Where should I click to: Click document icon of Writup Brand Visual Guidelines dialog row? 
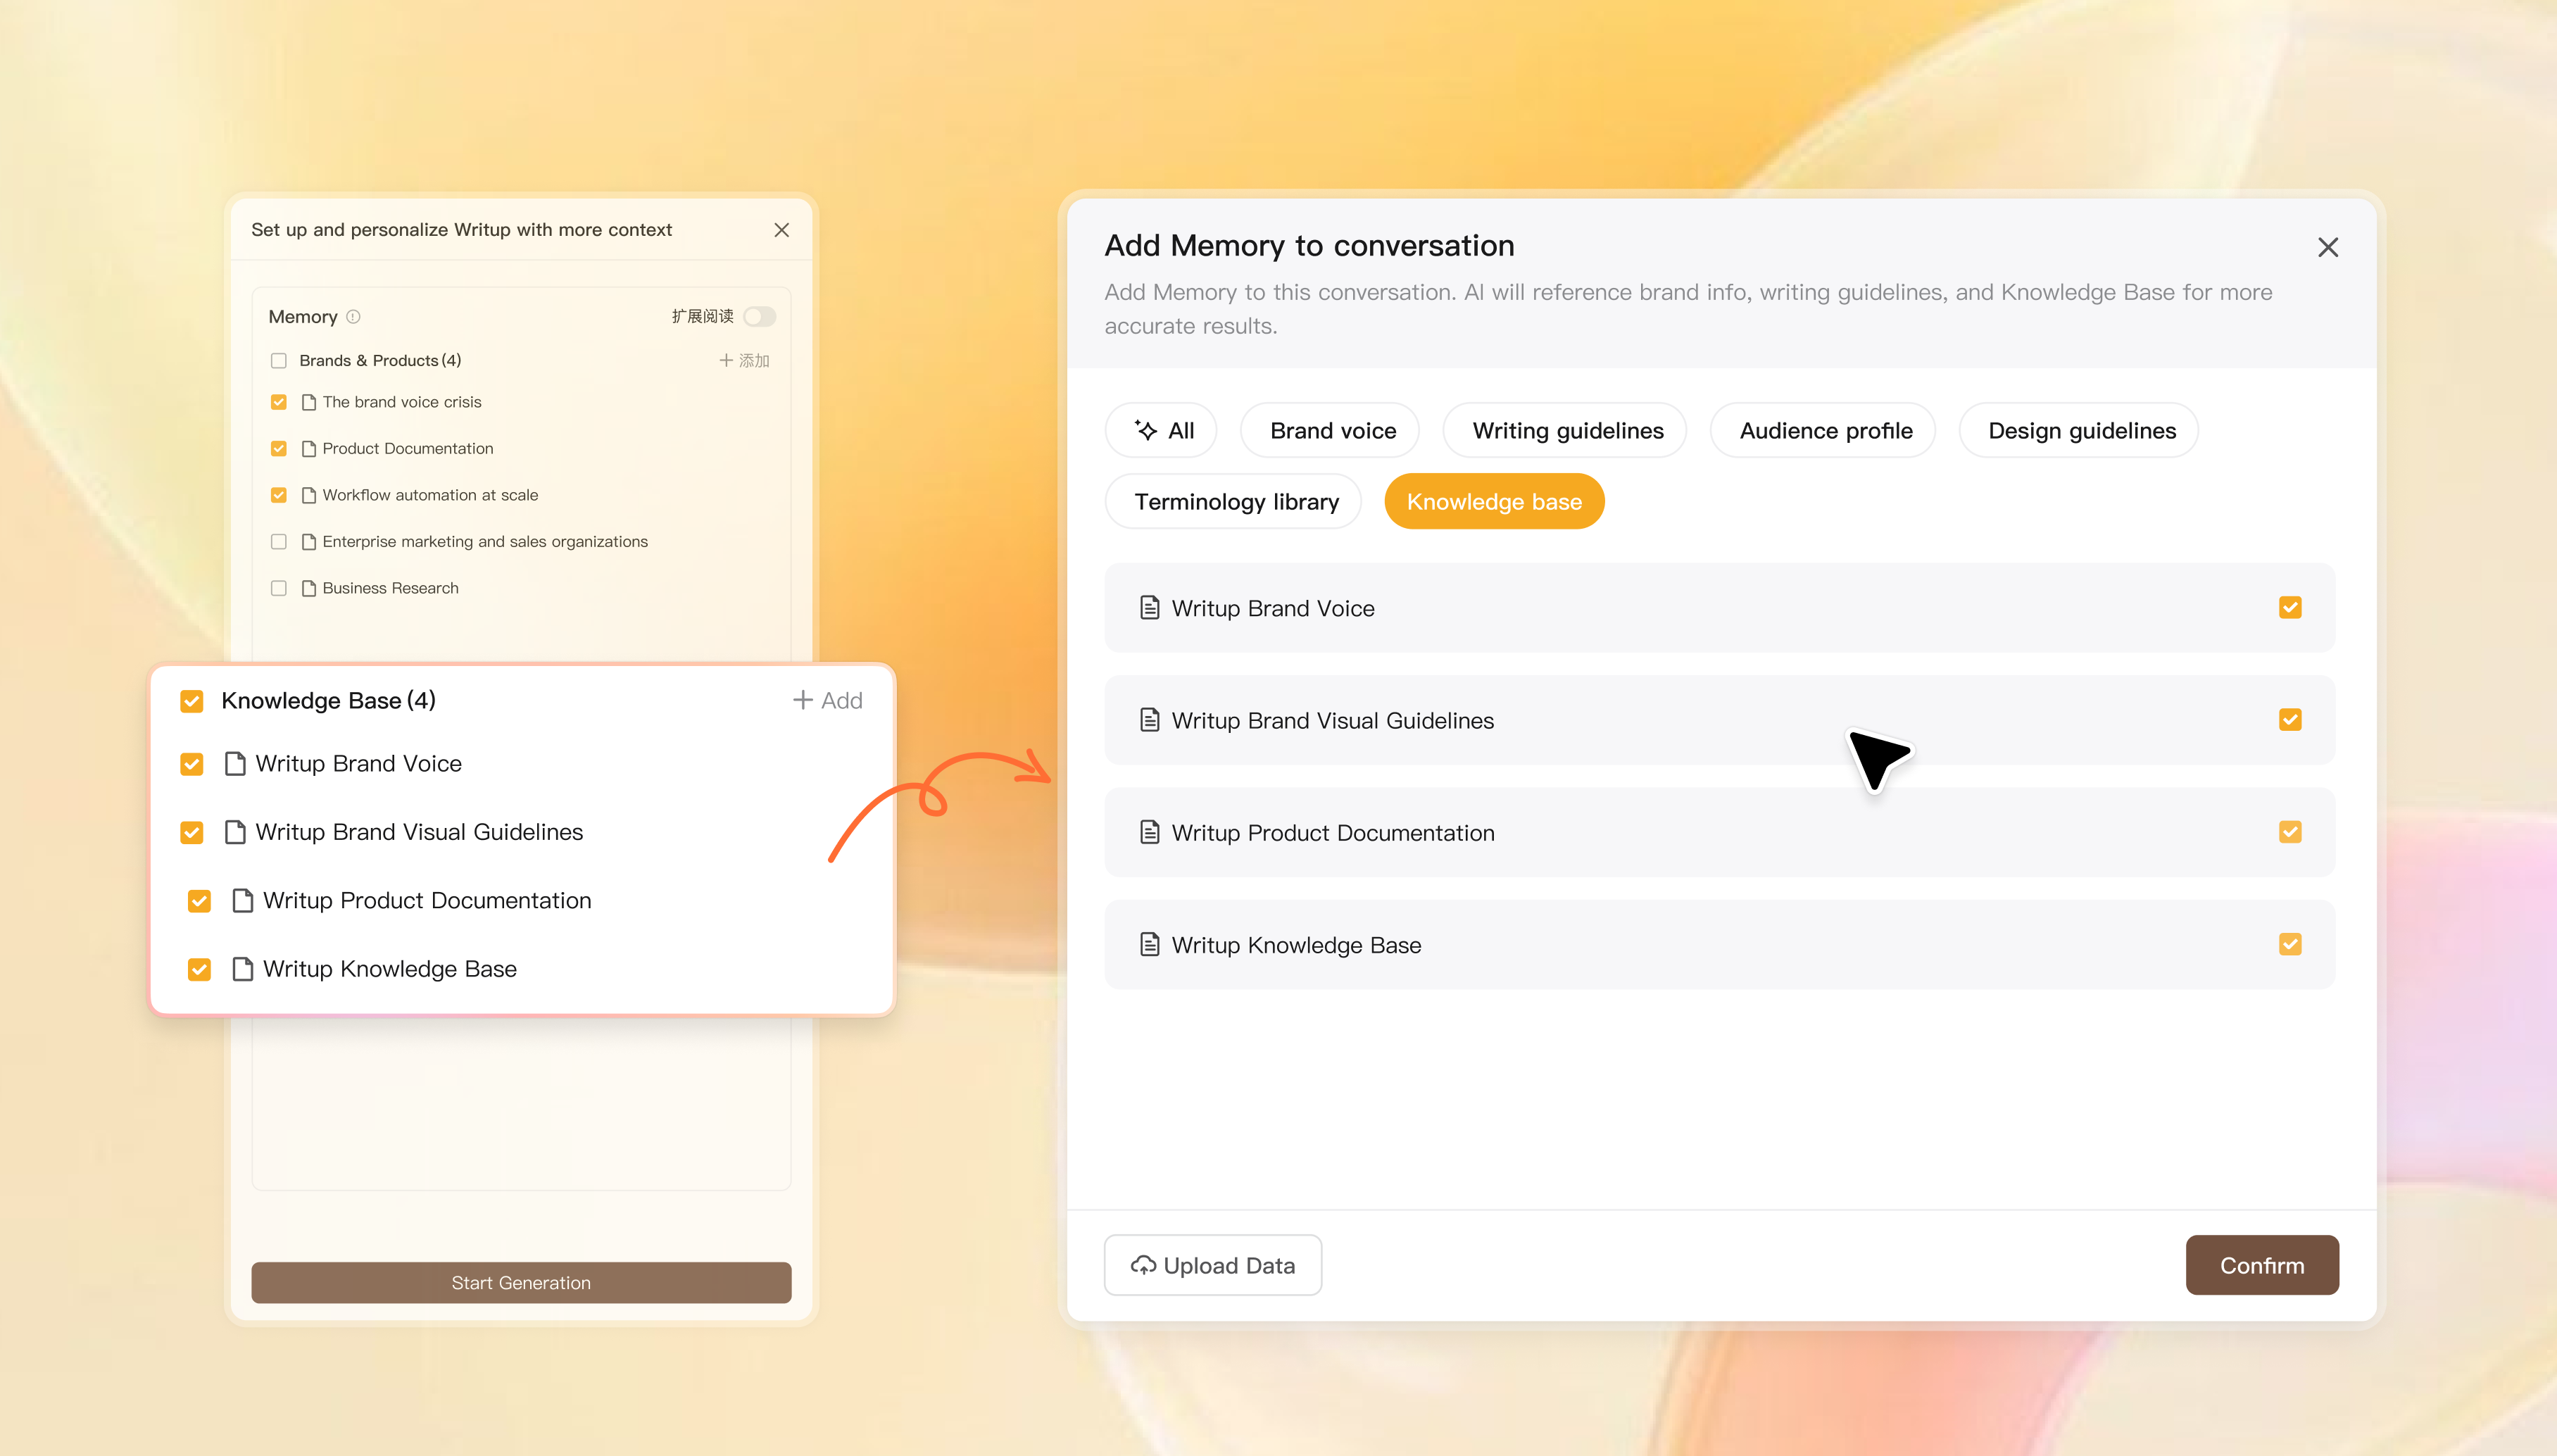[1150, 720]
